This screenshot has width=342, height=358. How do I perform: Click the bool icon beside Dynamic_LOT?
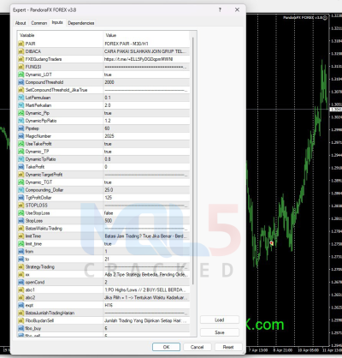21,75
